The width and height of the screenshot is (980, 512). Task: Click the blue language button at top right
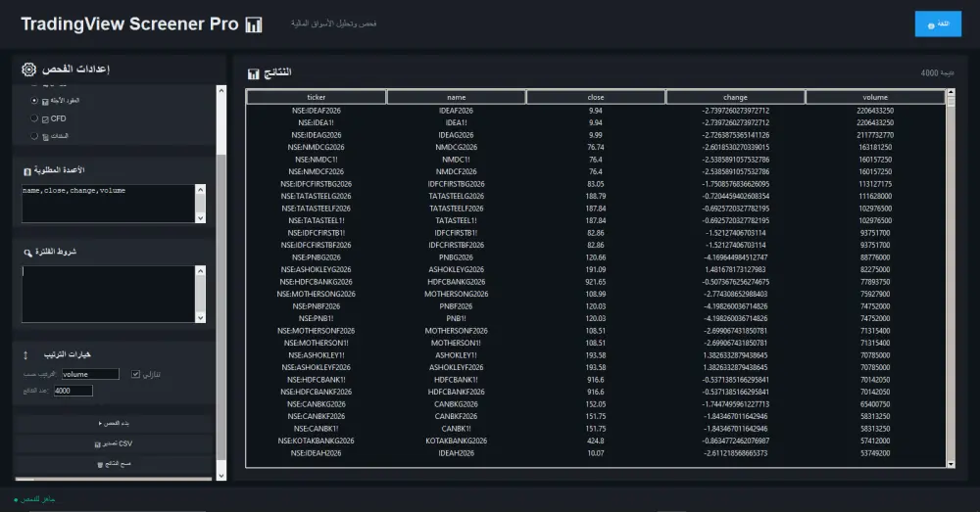click(x=938, y=24)
